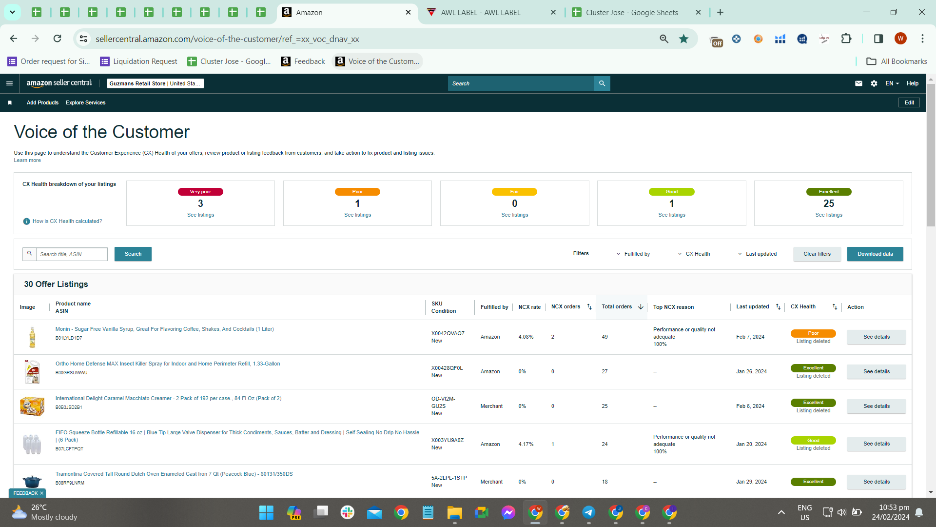Type in the Search title, ASIN field
The image size is (936, 527).
tap(72, 254)
